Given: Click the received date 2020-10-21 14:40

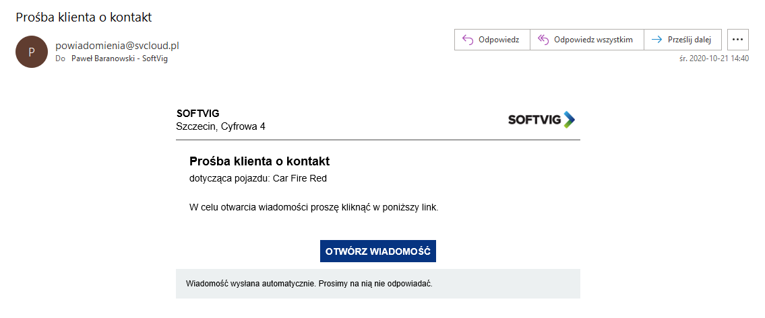Looking at the screenshot, I should point(714,58).
